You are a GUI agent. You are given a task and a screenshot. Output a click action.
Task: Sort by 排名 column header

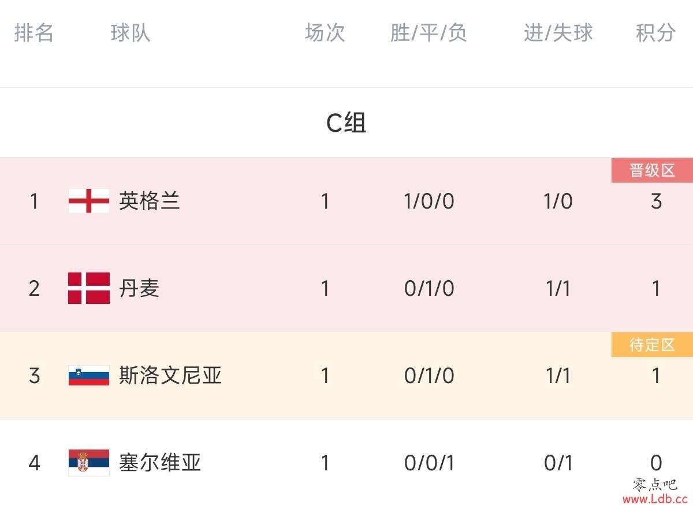coord(34,32)
